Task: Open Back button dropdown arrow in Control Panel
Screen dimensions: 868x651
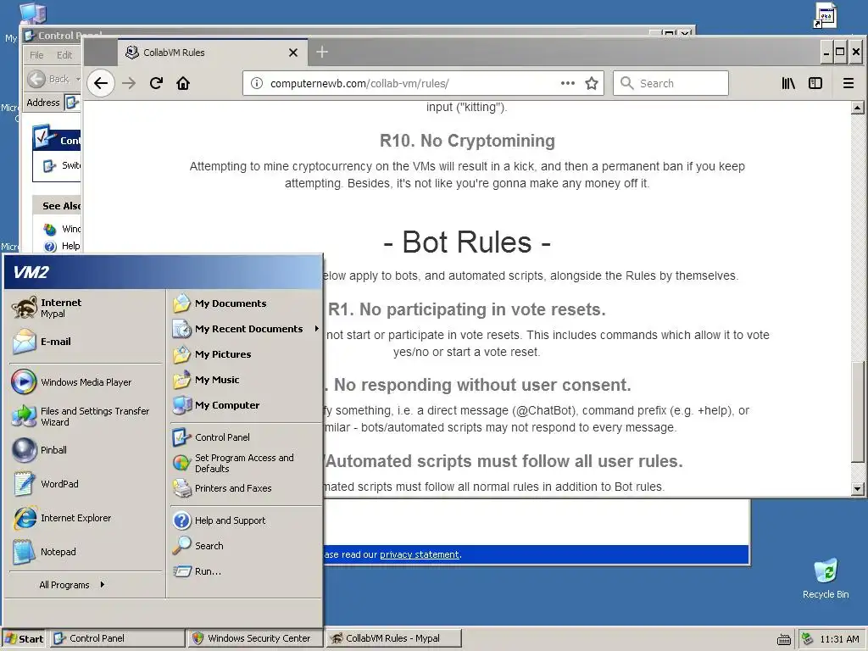Action: [77, 79]
